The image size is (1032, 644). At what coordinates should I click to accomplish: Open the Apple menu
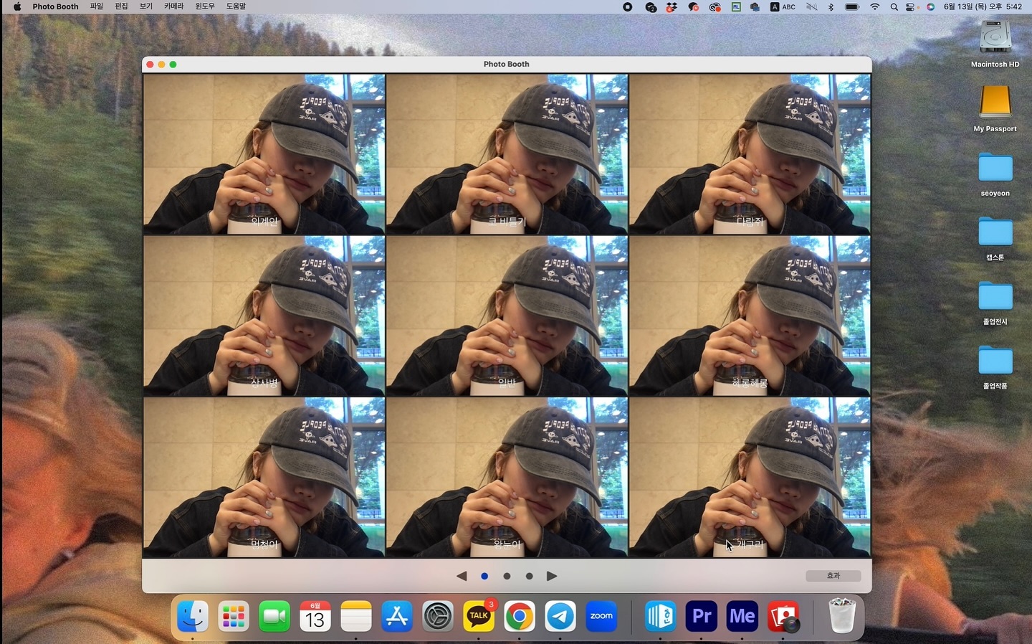(x=16, y=6)
